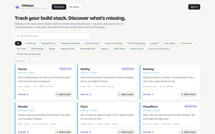Image resolution: width=215 pixels, height=134 pixels.
Task: Click external arrow icon beside Vercel Visit site
Action: point(28,94)
